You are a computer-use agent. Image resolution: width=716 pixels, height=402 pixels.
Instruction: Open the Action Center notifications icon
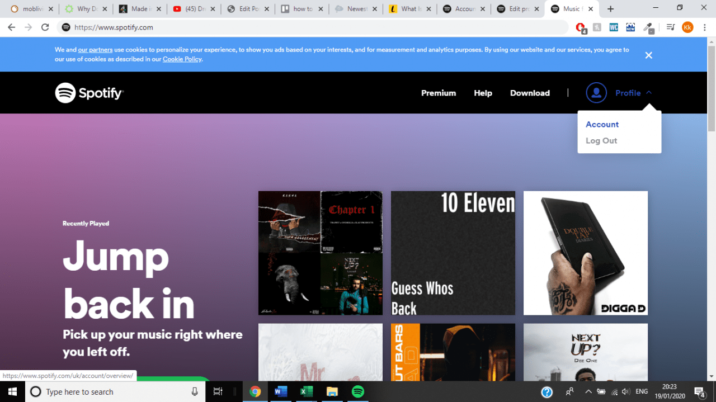click(700, 391)
